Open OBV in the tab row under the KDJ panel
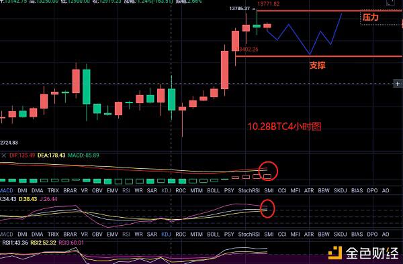 [x=97, y=235]
